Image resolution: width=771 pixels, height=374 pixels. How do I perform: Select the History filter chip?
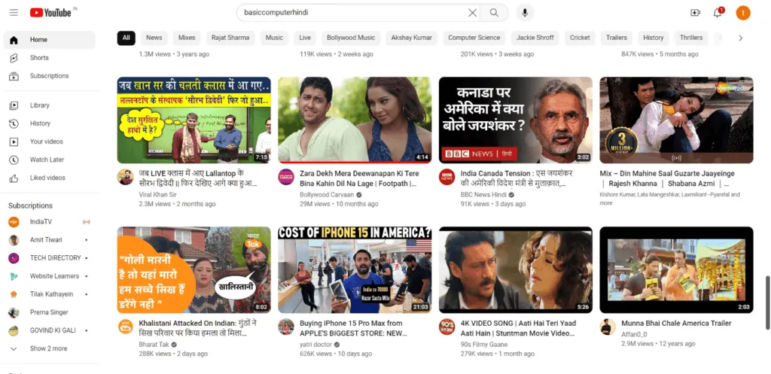coord(654,38)
